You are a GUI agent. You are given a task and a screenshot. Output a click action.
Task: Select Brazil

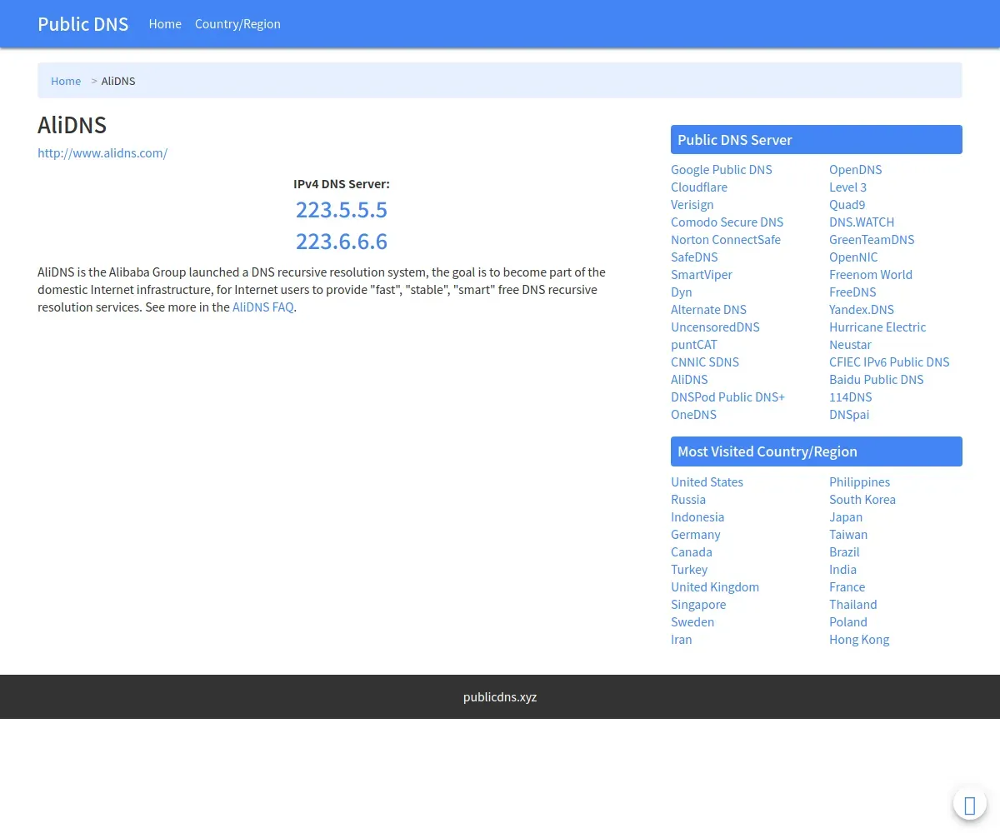coord(844,552)
